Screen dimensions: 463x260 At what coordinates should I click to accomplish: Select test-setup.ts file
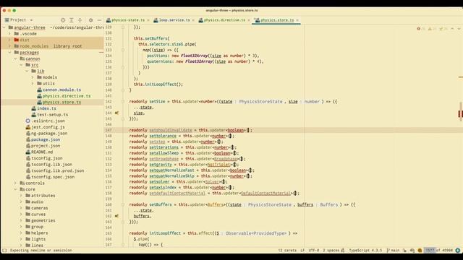52,115
